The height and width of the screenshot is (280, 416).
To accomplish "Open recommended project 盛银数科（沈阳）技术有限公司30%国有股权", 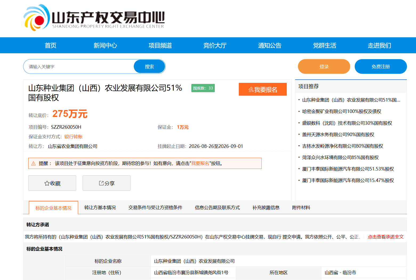I will [x=347, y=123].
